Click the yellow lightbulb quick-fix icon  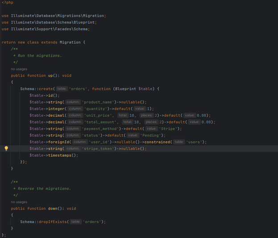coord(6,149)
